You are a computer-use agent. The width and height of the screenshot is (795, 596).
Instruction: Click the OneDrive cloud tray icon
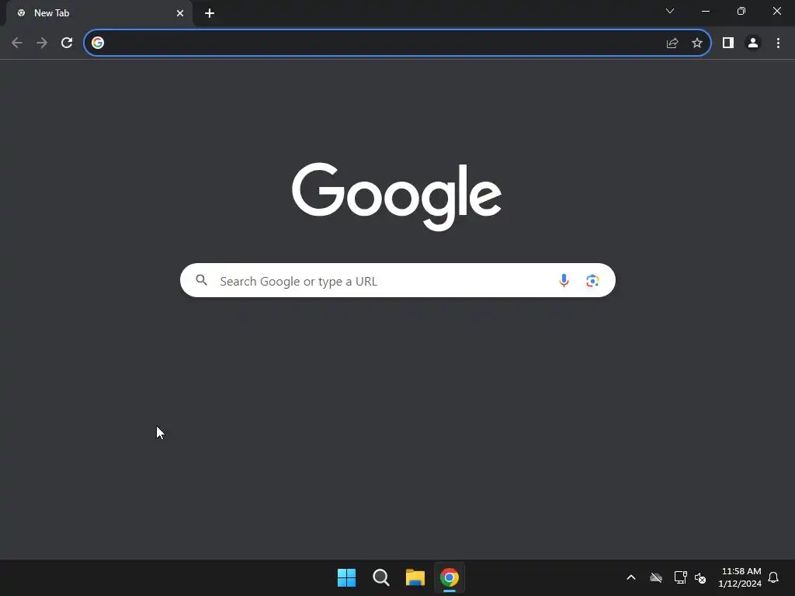click(x=656, y=577)
